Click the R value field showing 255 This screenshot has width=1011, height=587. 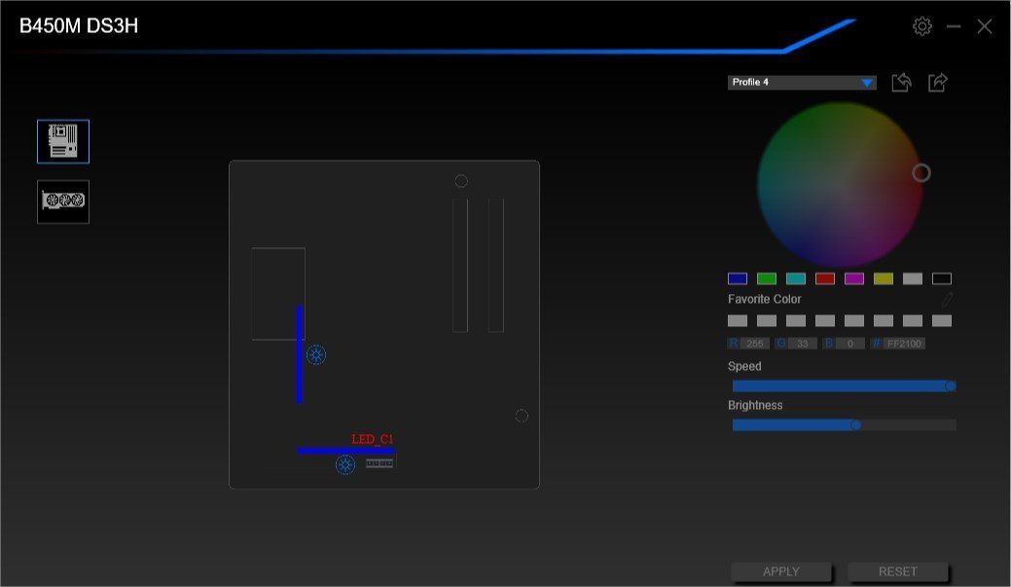point(755,344)
